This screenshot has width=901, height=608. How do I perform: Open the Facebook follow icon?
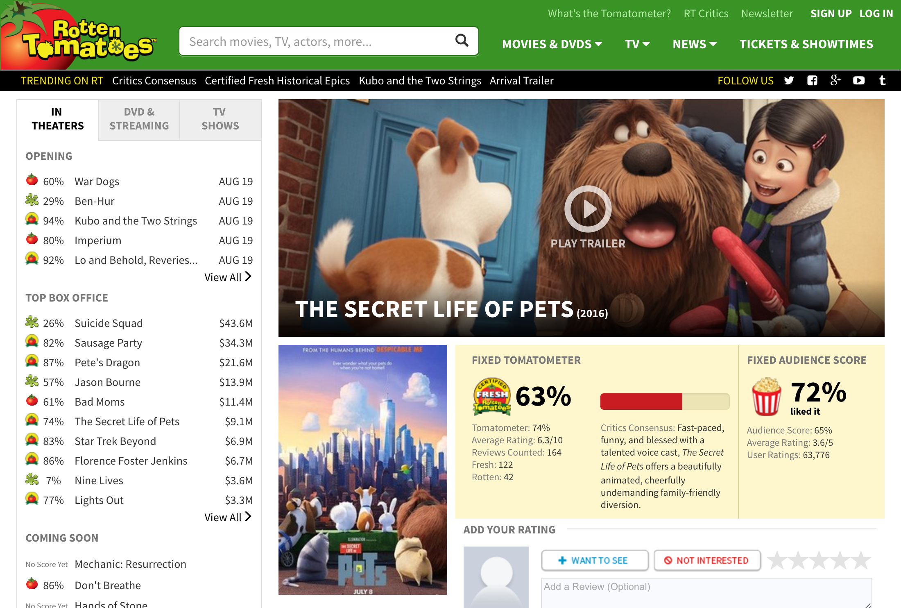click(x=812, y=81)
